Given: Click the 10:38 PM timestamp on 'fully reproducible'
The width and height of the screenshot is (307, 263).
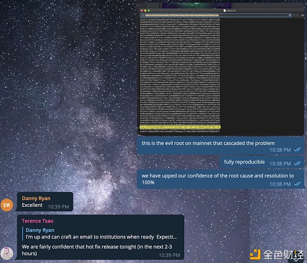Looking at the screenshot, I should click(280, 164).
